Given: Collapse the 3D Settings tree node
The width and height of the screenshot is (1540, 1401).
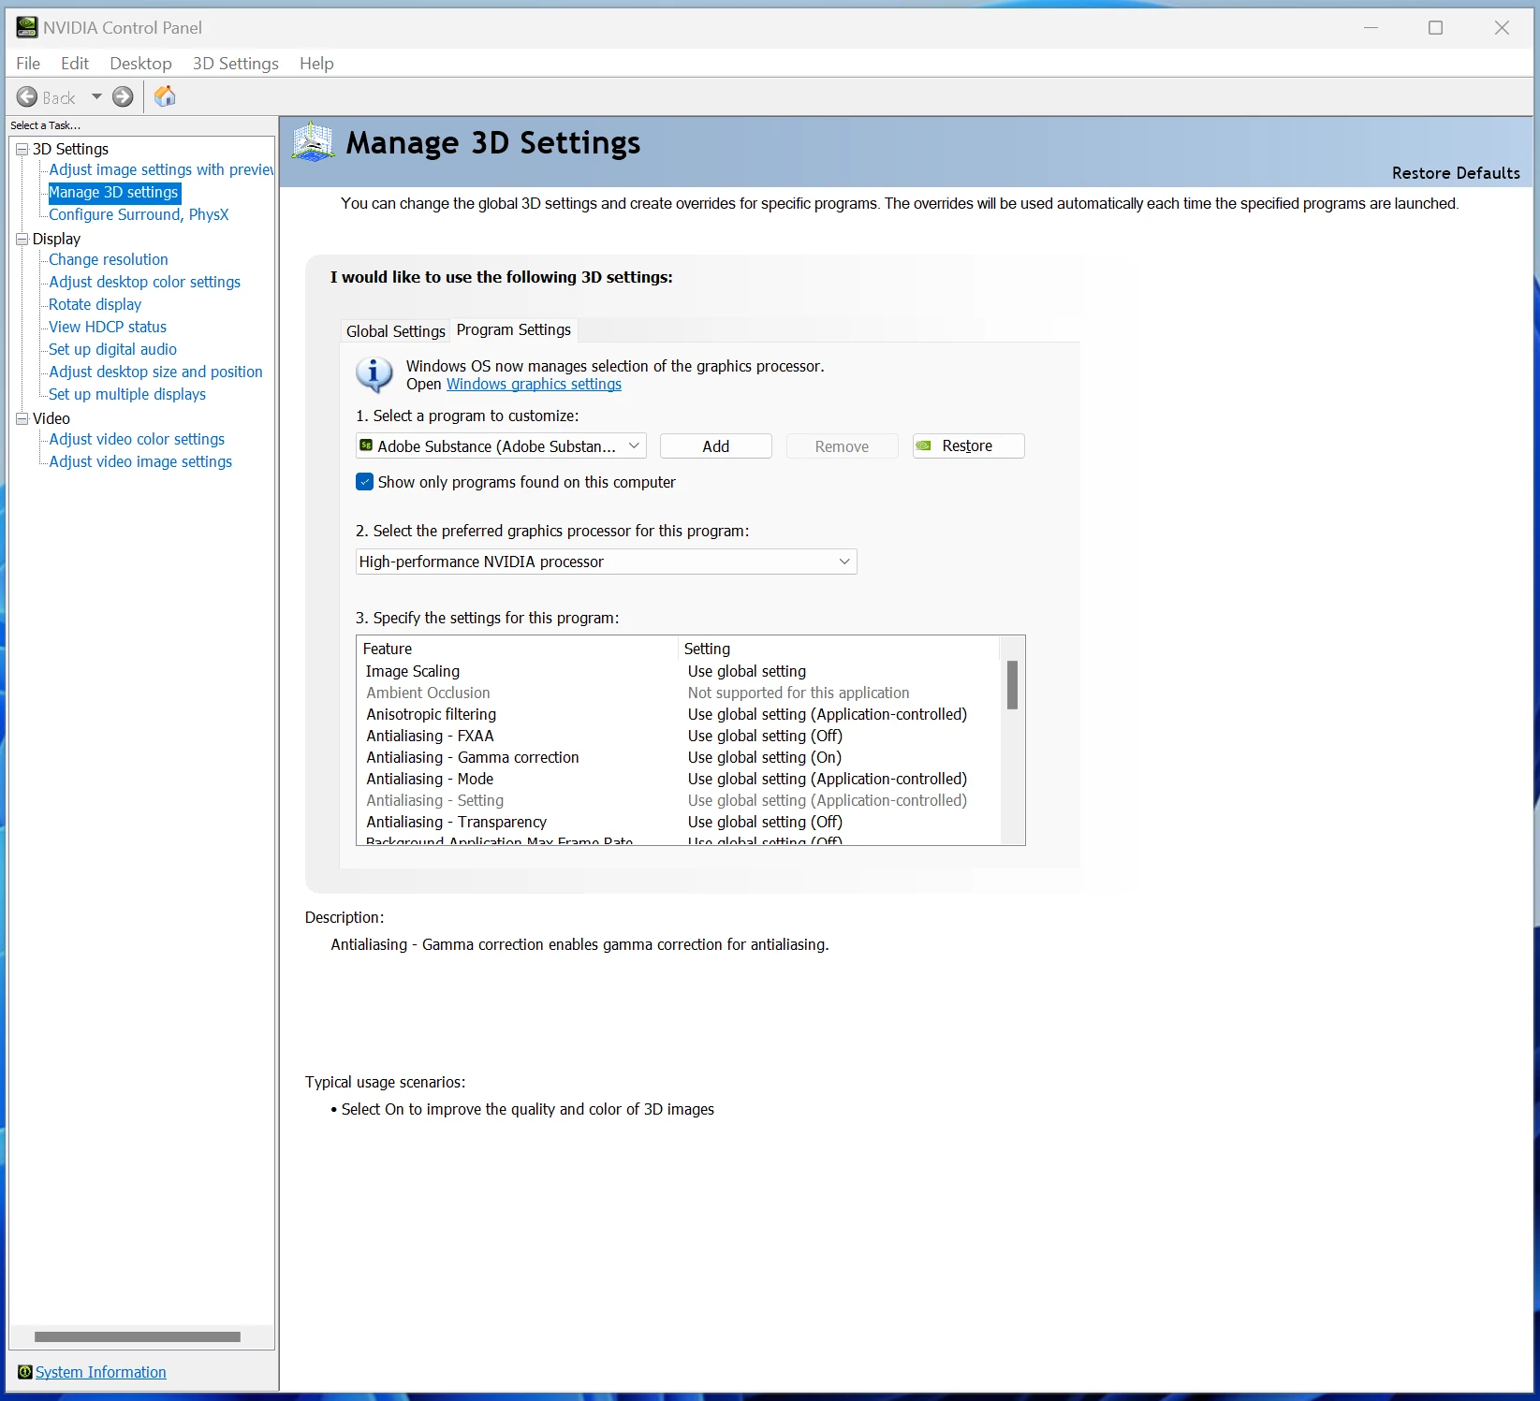Looking at the screenshot, I should pyautogui.click(x=22, y=149).
